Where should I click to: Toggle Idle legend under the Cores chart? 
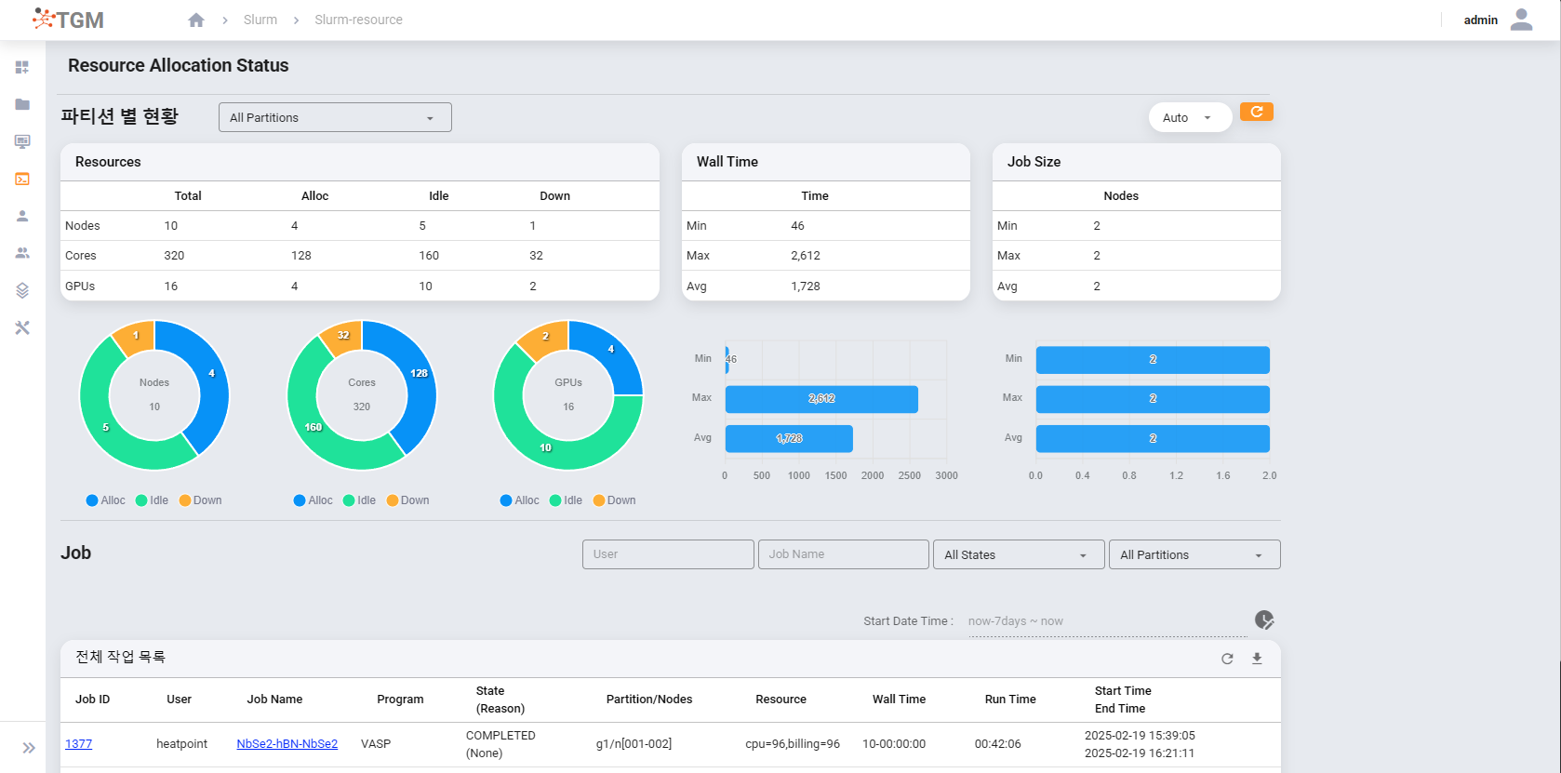tap(359, 500)
